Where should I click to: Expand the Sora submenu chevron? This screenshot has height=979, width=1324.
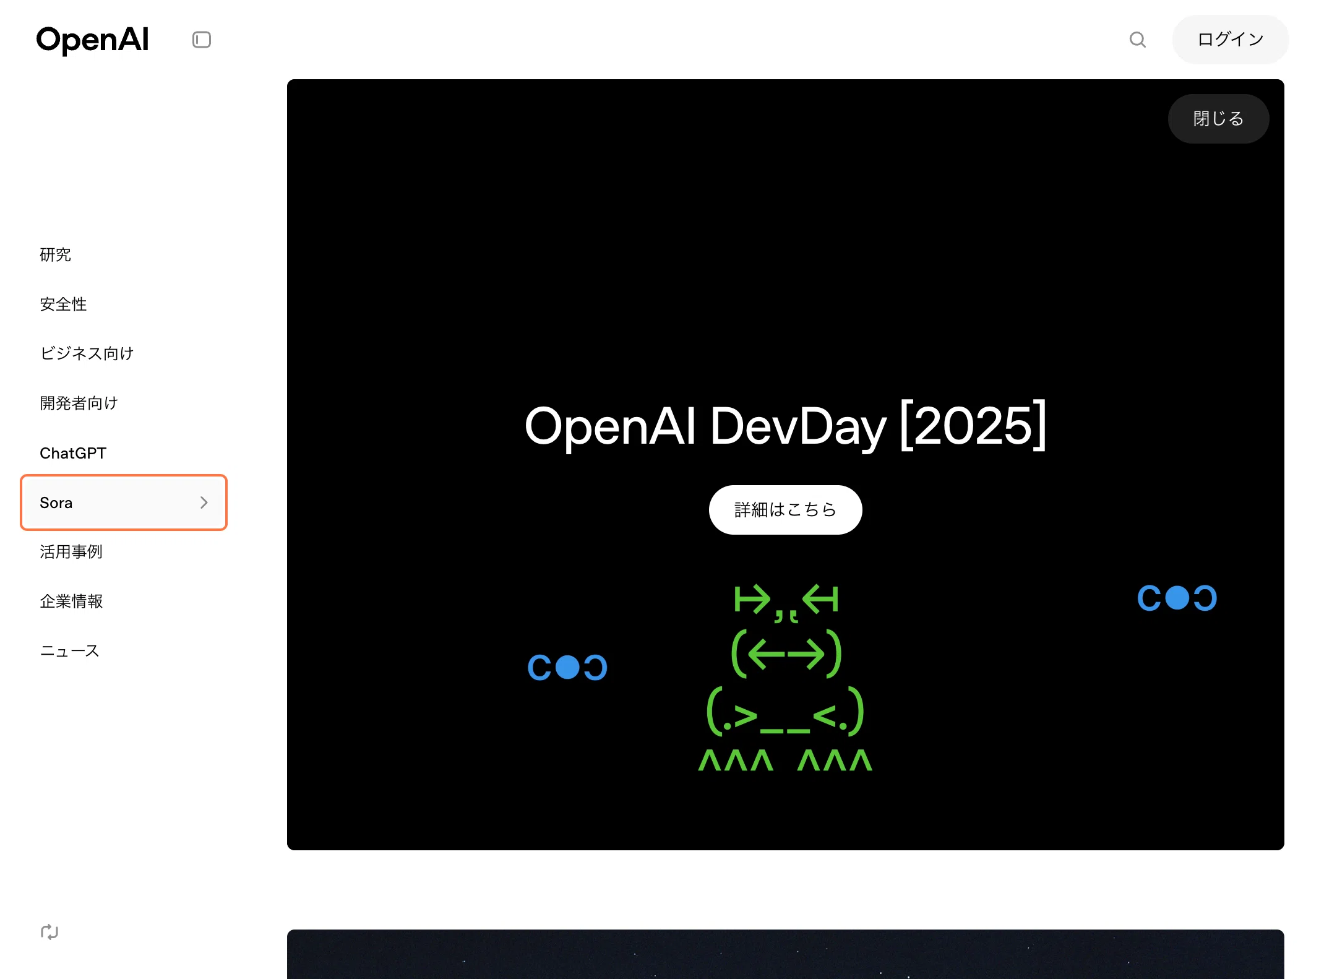pos(204,502)
